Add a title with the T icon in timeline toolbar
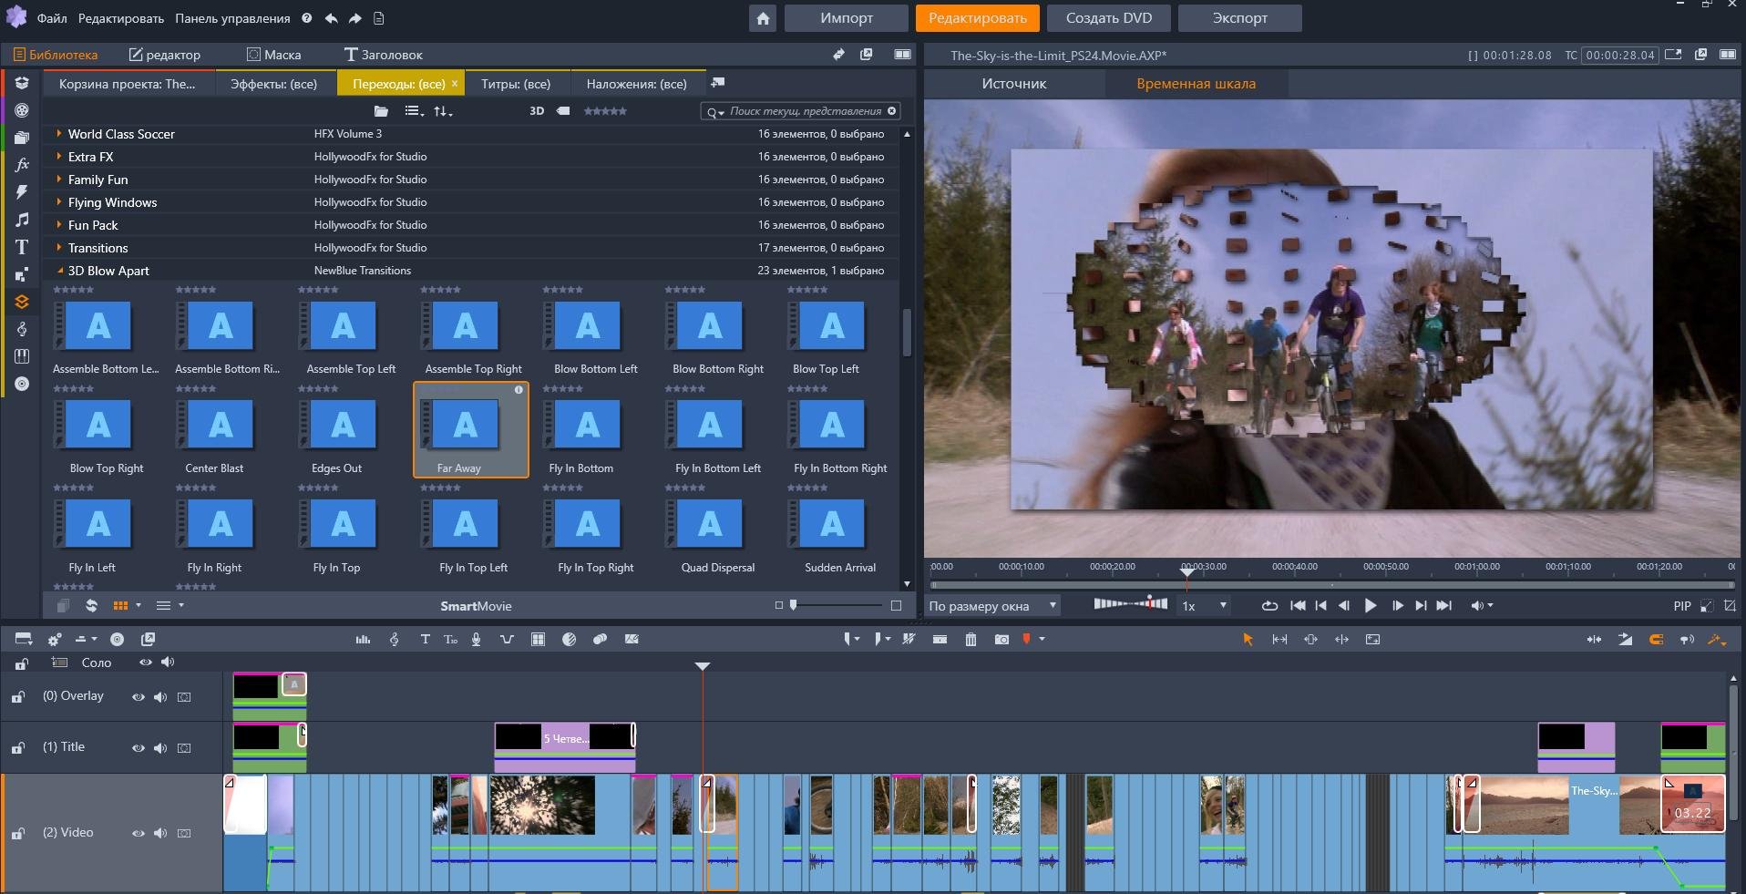Screen dimensions: 1746x894 tap(425, 640)
